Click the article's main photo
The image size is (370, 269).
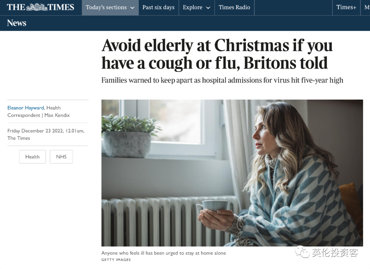pos(232,173)
